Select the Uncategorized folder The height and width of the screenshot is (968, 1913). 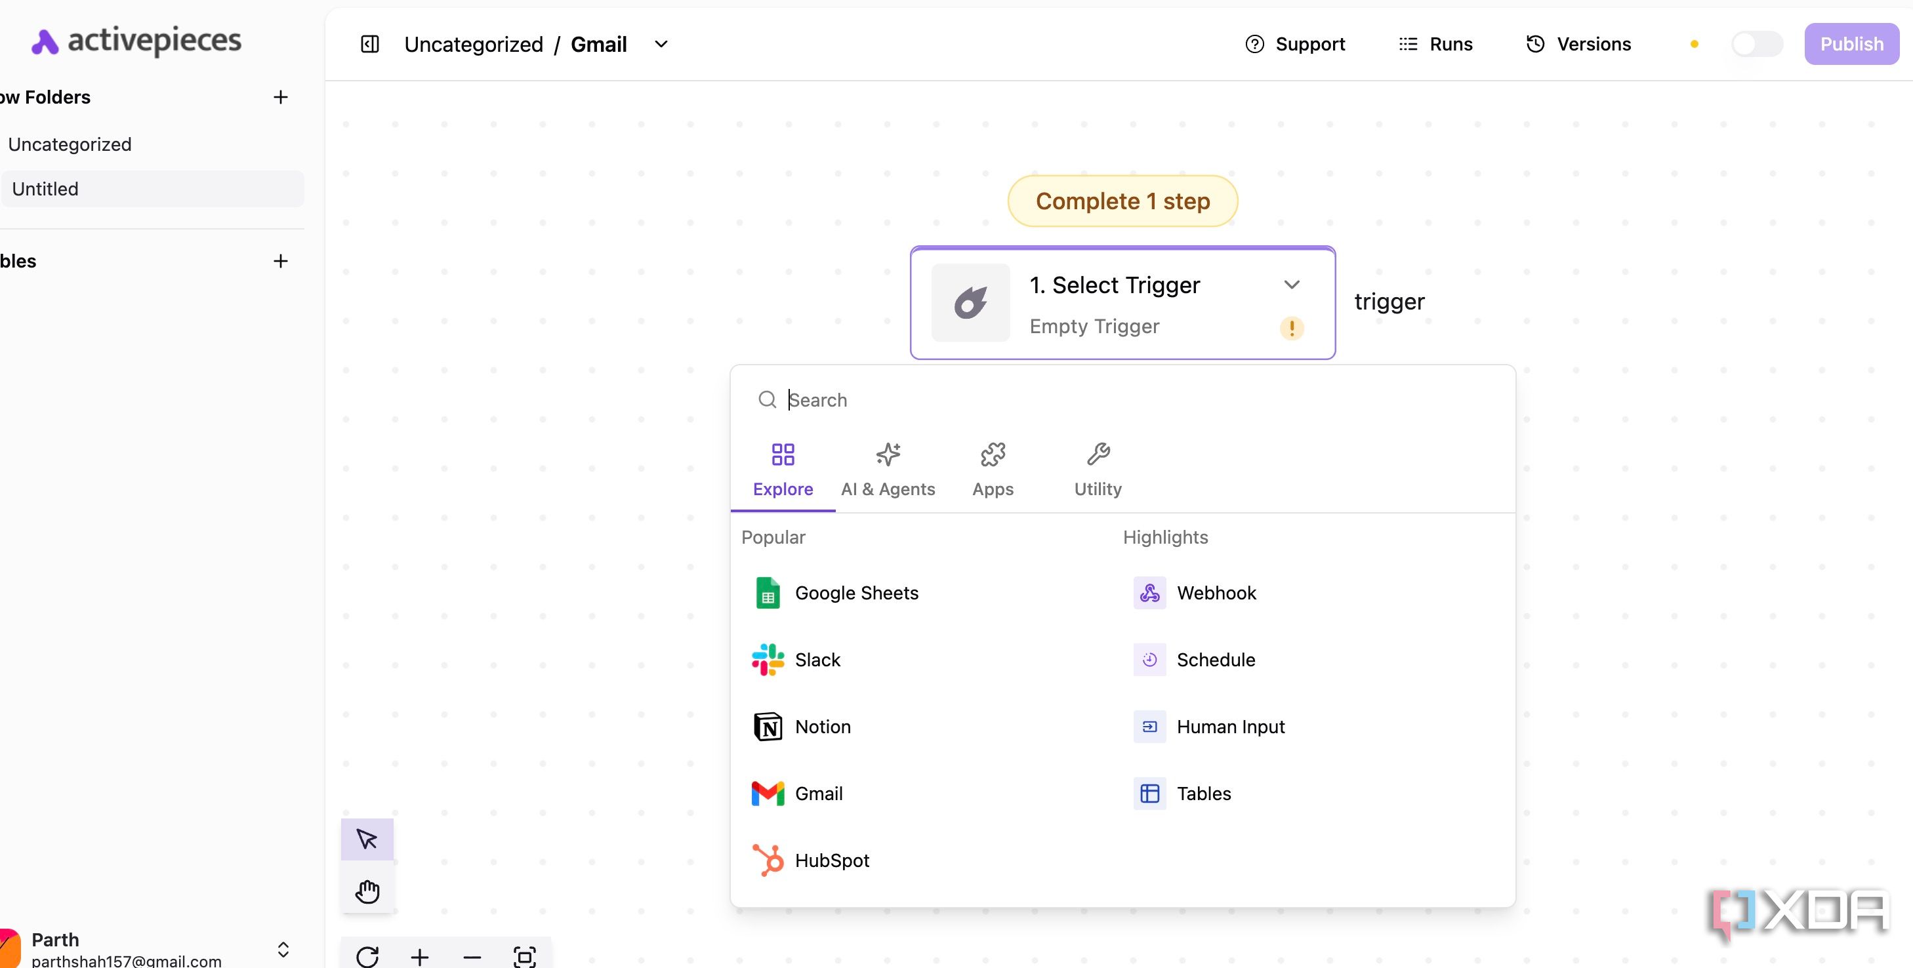[70, 144]
